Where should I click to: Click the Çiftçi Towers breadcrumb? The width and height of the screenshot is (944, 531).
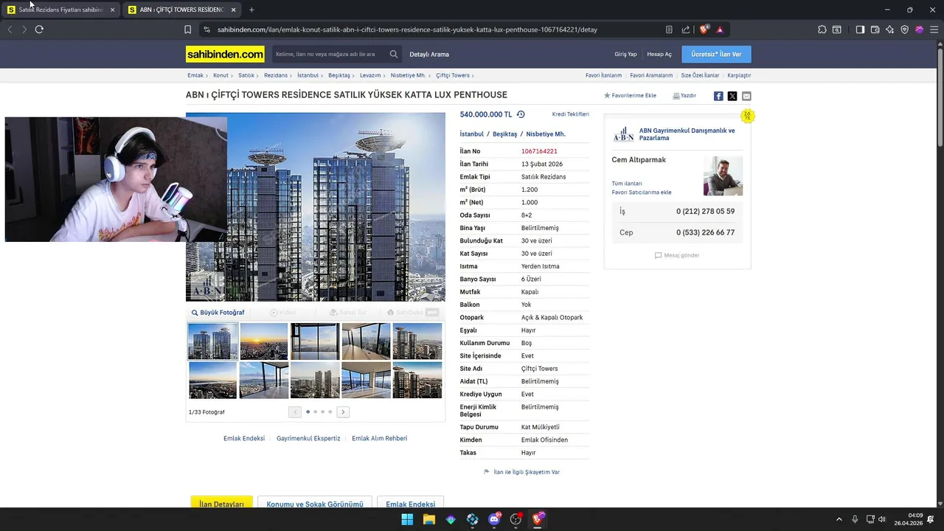pos(453,75)
